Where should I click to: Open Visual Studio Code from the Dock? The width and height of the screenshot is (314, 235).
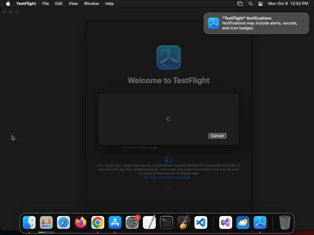click(201, 222)
